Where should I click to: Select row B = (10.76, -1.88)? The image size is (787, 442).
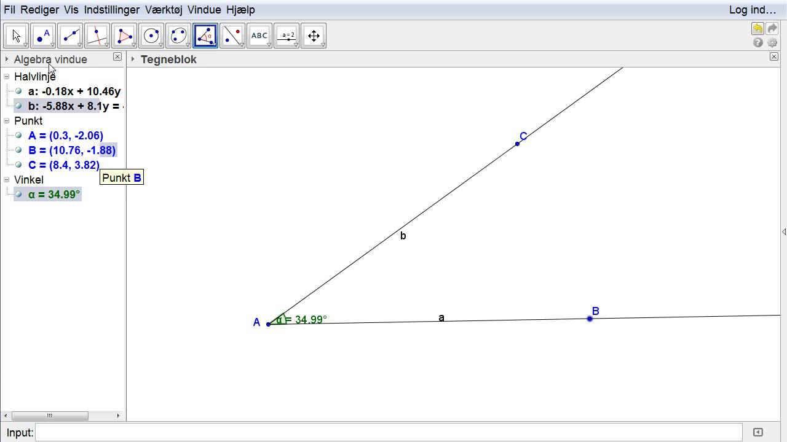[72, 150]
